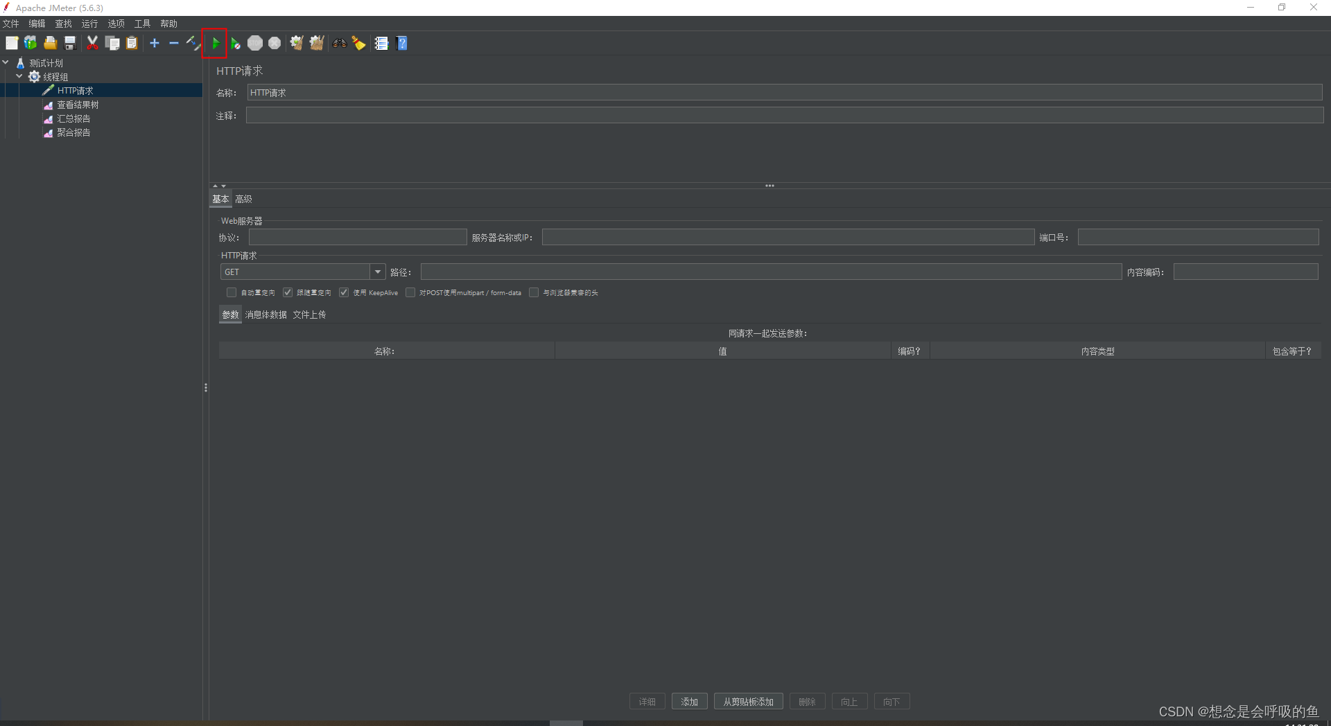Uncheck the 使用 KeepAlive checkbox
Screen dimensions: 1331x726
coord(344,292)
